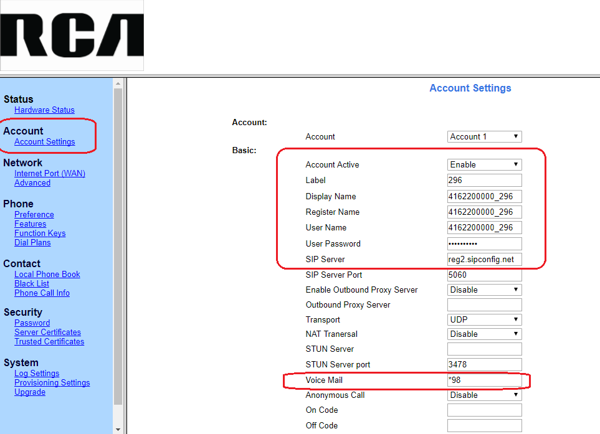The image size is (600, 434).
Task: Expand the Transport protocol dropdown
Action: (484, 320)
